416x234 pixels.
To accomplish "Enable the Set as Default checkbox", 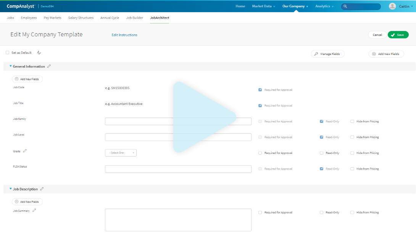I will [8, 53].
